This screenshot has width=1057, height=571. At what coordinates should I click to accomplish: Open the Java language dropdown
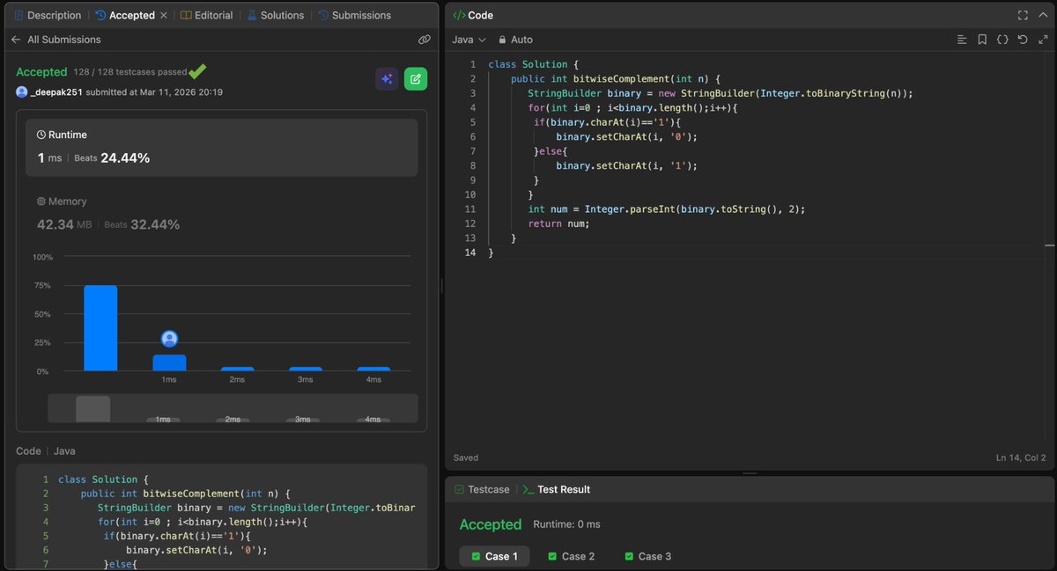[x=469, y=40]
